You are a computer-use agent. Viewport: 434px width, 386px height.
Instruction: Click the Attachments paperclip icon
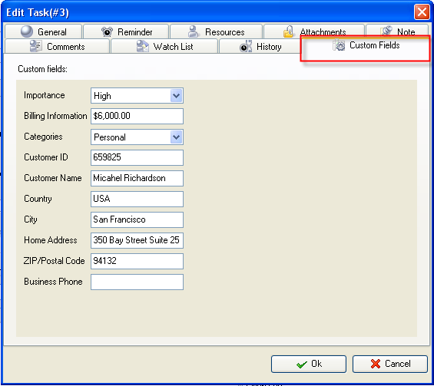tap(288, 31)
